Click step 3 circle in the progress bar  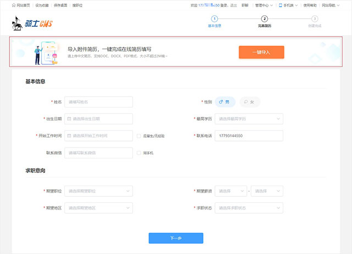point(315,19)
